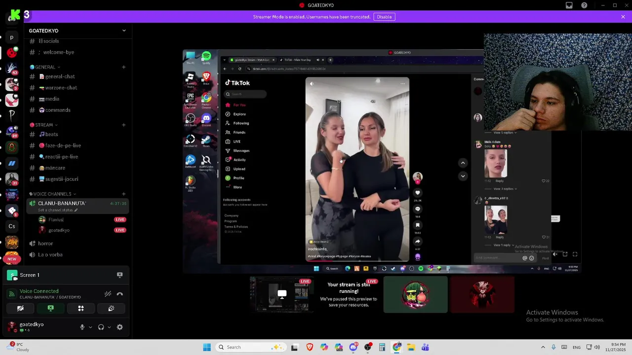Mute microphone in user panel
The width and height of the screenshot is (632, 355).
(82, 327)
